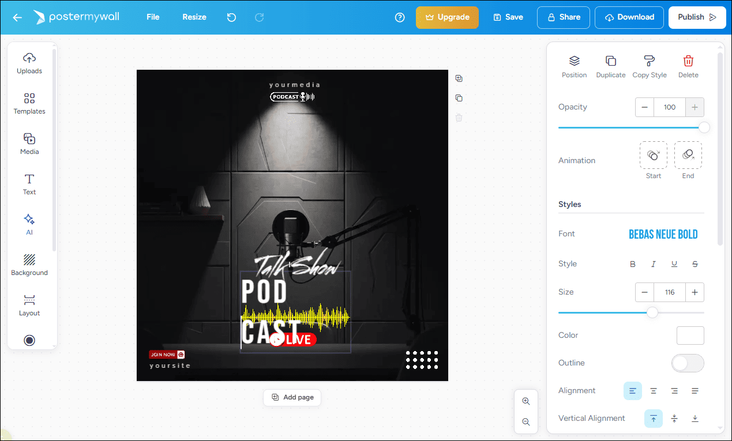The height and width of the screenshot is (441, 732).
Task: Select the Text tool in sidebar
Action: [x=29, y=184]
